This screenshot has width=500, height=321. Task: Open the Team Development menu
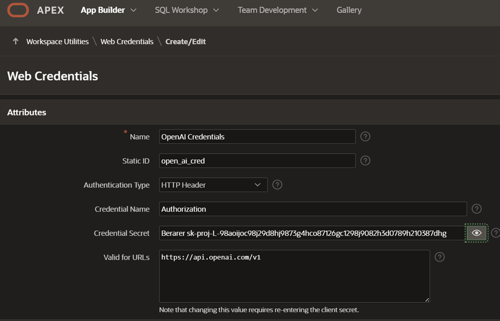pyautogui.click(x=277, y=10)
